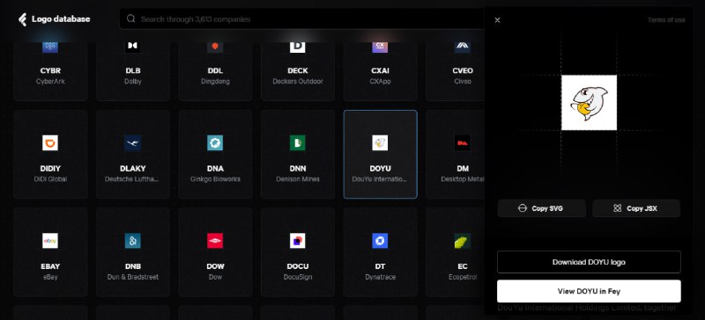
Task: Close the DOYU logo detail panel
Action: coord(497,19)
